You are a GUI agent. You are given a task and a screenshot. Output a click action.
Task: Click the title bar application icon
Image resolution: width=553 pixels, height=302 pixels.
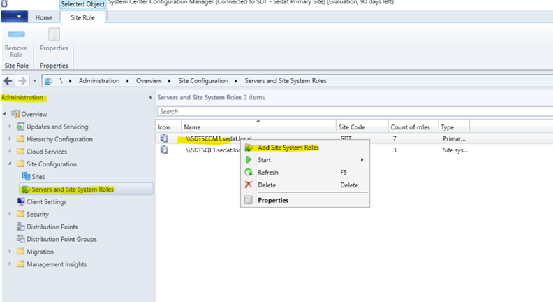click(x=4, y=3)
